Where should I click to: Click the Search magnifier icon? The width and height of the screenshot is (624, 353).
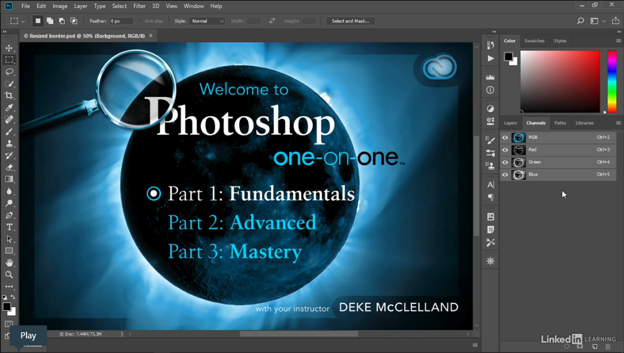click(581, 21)
